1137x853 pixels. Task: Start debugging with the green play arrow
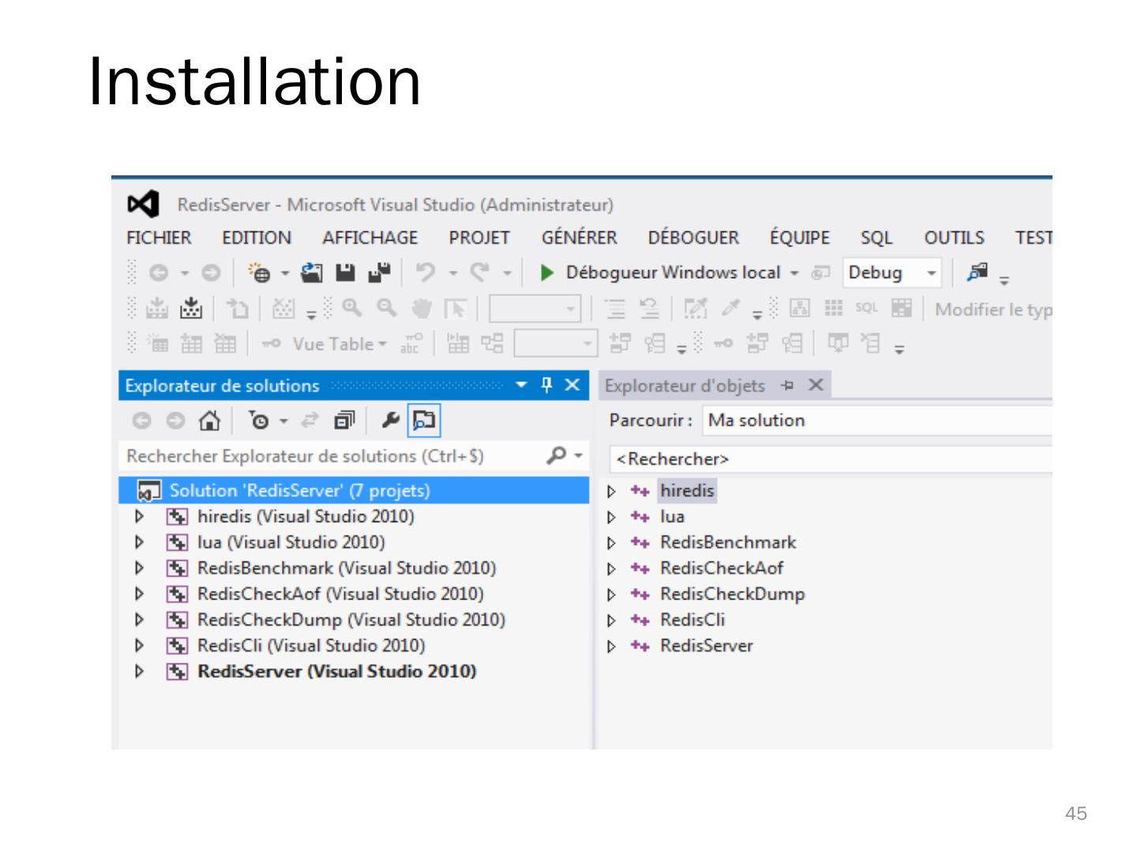pyautogui.click(x=546, y=272)
